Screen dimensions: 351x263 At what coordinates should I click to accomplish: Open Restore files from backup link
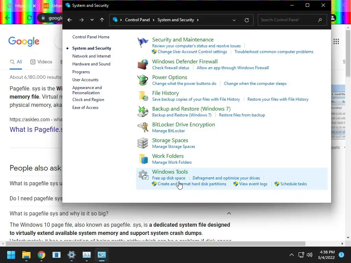[242, 115]
